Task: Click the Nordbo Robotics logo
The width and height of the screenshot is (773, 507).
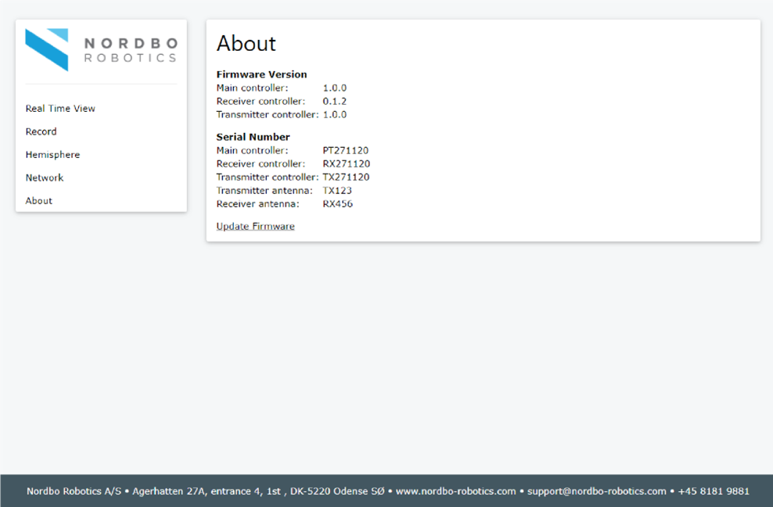Action: [101, 50]
